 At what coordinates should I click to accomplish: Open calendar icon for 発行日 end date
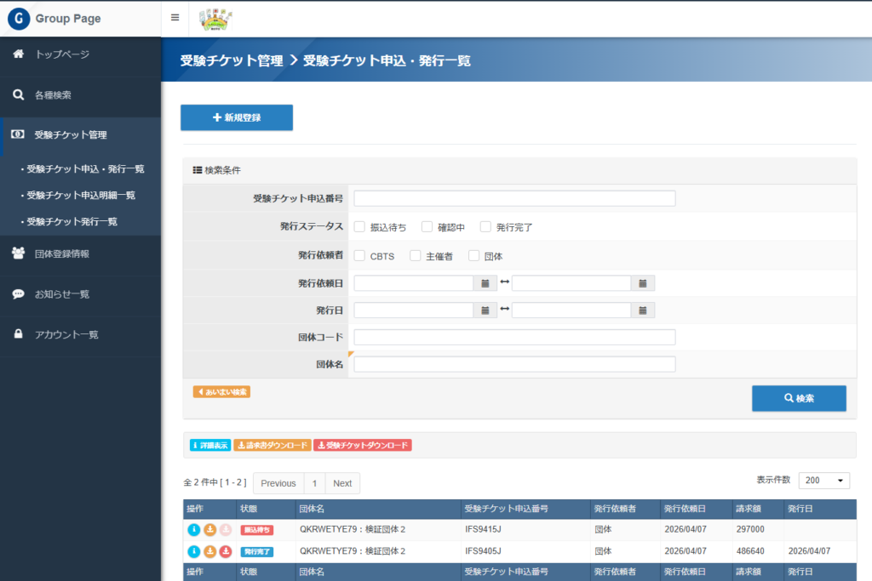click(643, 310)
